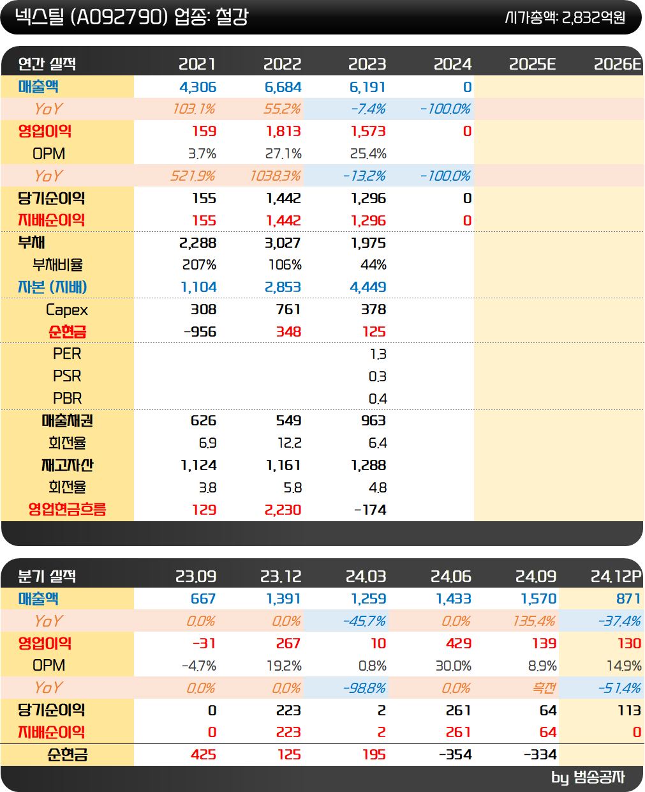Select the 재고자산 value 1,288
The height and width of the screenshot is (792, 645).
pos(368,466)
